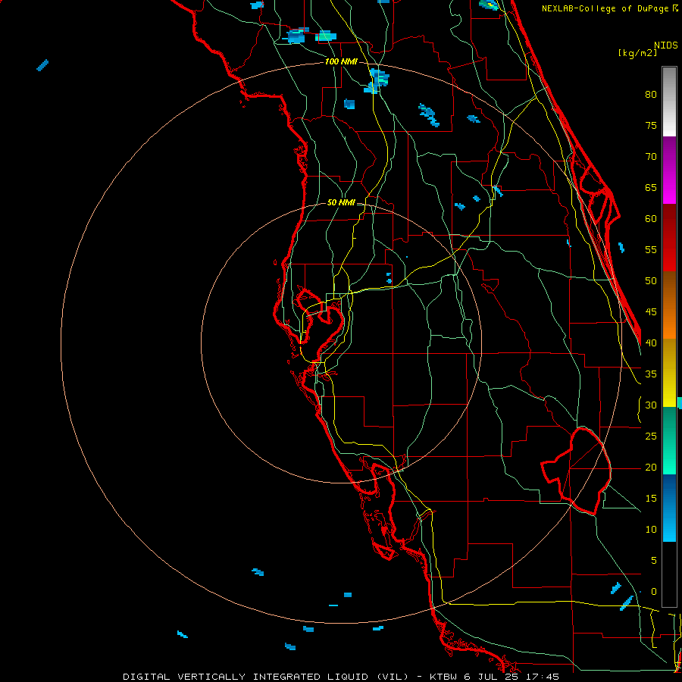Click the scale value 20

point(651,467)
